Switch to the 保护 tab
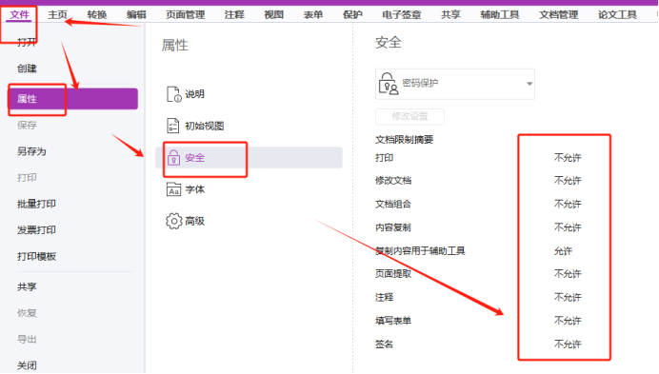The image size is (659, 374). [x=352, y=15]
